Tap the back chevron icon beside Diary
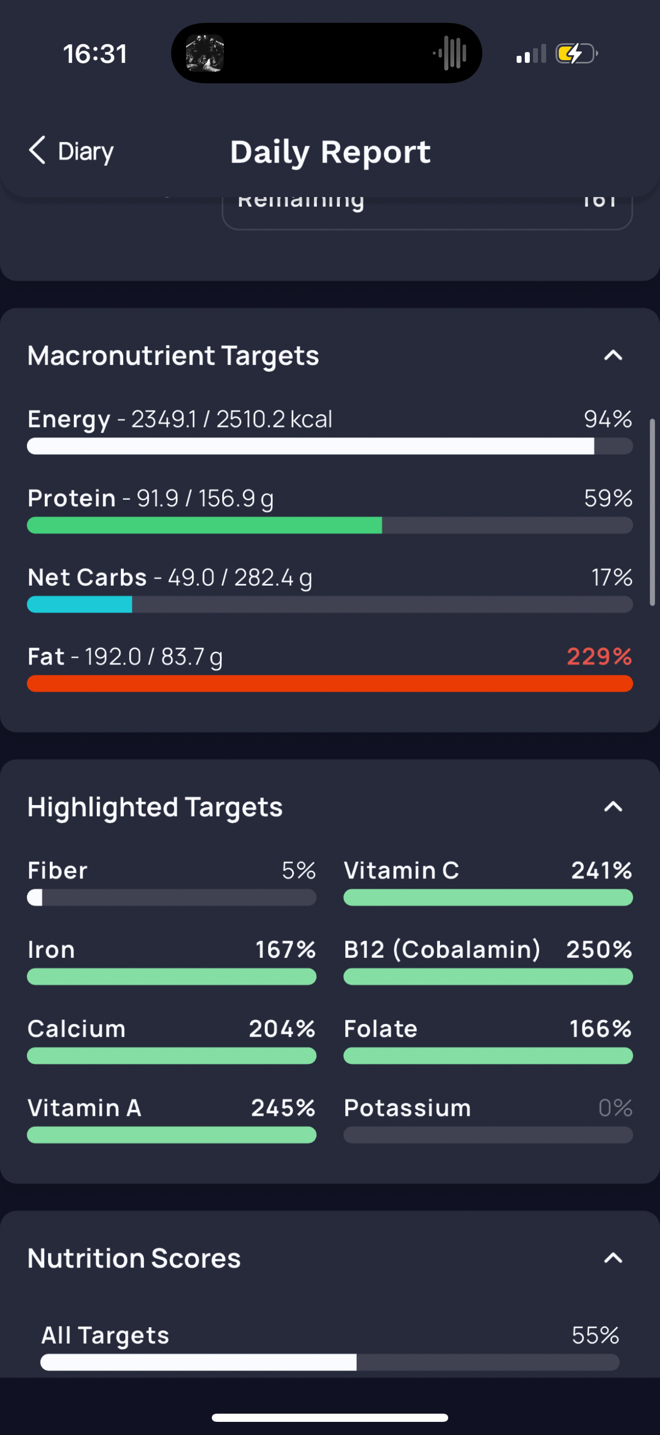The image size is (660, 1435). (x=37, y=151)
